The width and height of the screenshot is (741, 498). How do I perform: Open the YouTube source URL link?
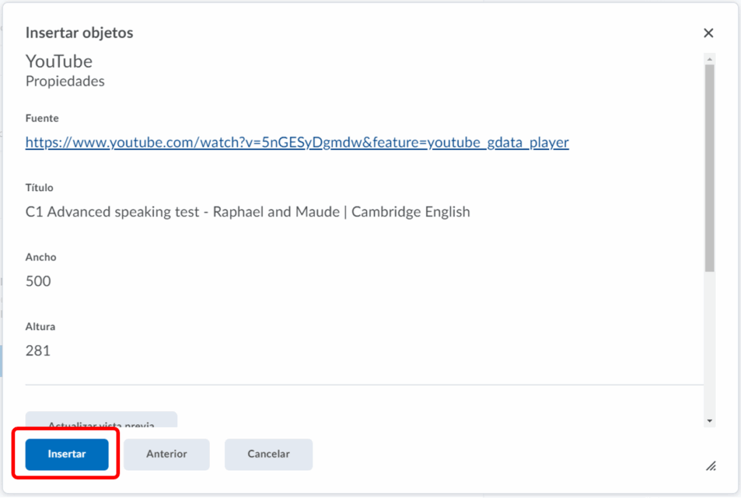click(x=297, y=143)
